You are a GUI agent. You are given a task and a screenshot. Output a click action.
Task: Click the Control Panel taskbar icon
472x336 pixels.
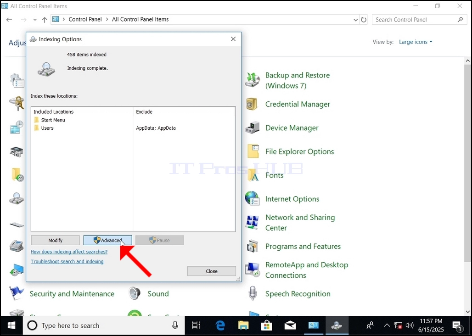coord(313,325)
